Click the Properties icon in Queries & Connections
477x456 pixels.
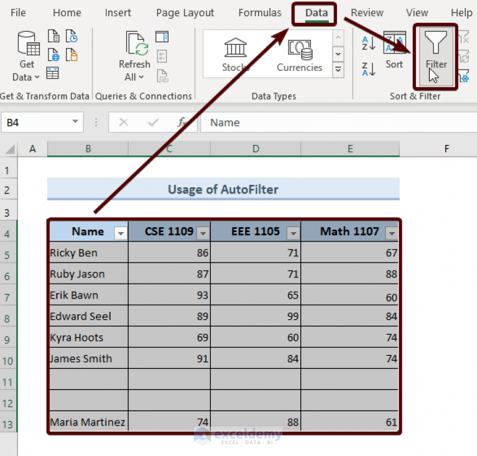click(162, 57)
